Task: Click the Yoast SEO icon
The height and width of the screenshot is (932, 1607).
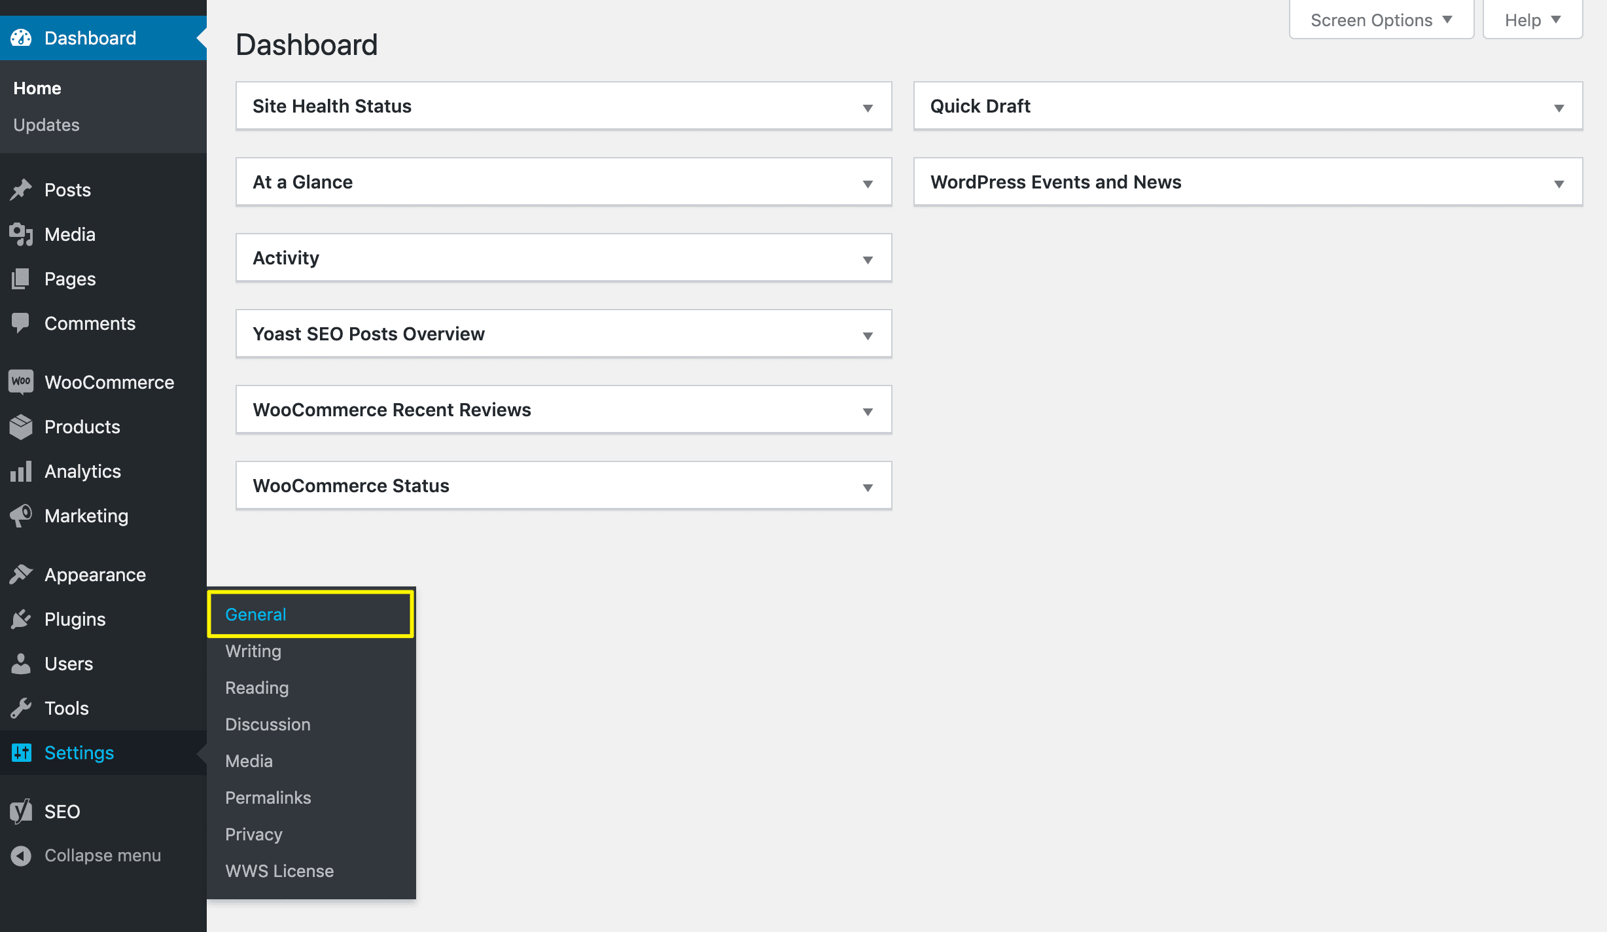Action: click(20, 811)
